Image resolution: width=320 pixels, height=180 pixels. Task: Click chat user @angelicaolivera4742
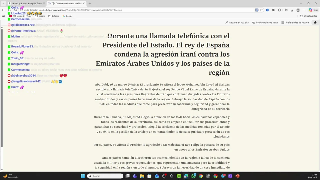tap(26, 81)
